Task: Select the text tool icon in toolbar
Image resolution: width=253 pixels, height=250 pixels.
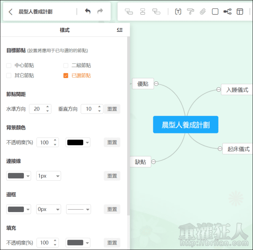Action: (x=178, y=12)
